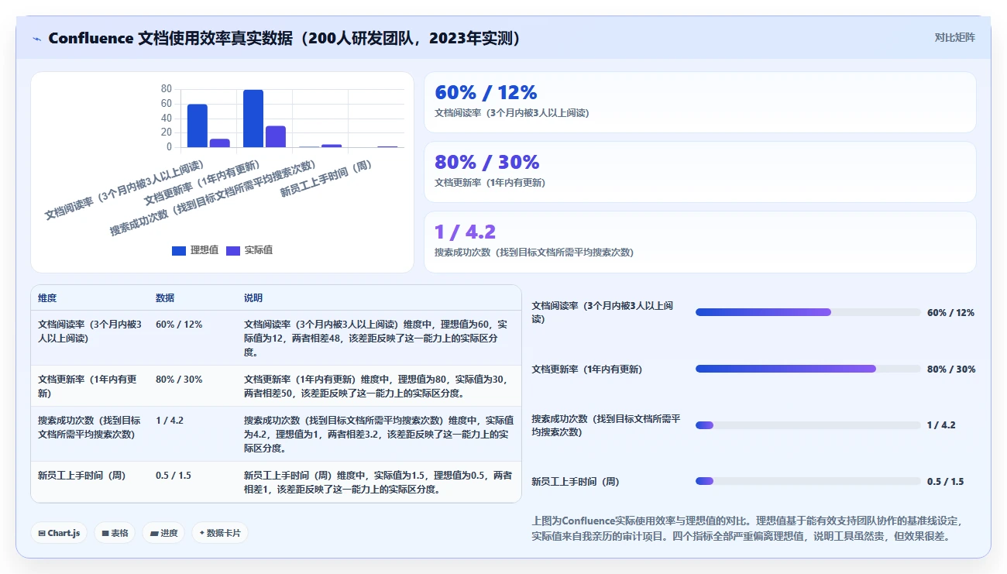Click the 文档阅读率 table row label
Viewport: 1007px width, 574px height.
pos(90,331)
